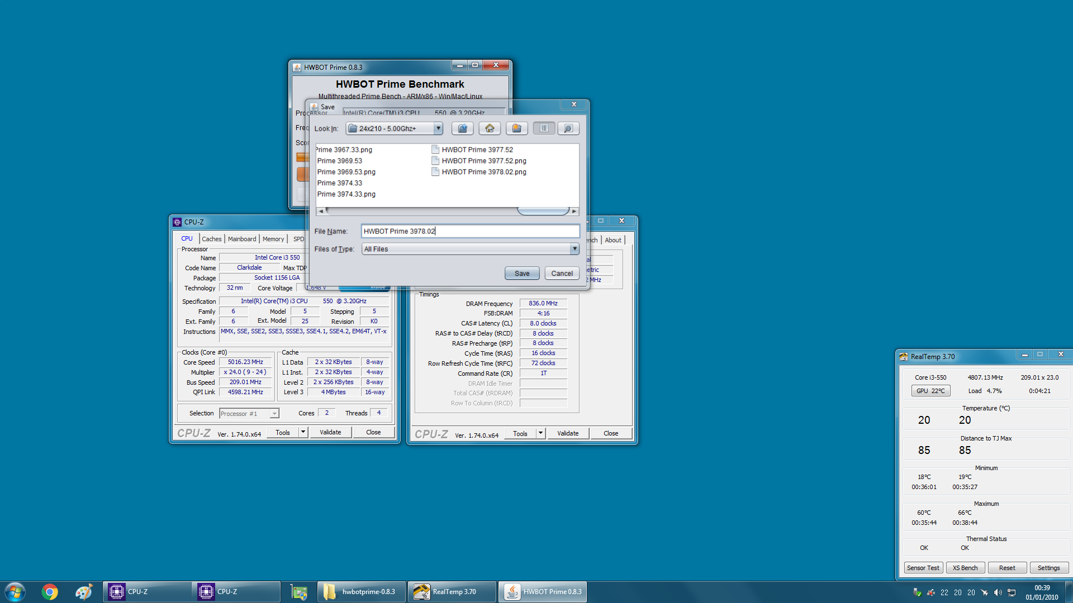The image size is (1073, 603).
Task: Open the volume speaker tray icon
Action: click(x=998, y=592)
